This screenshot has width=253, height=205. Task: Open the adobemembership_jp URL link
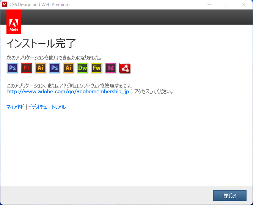pyautogui.click(x=68, y=92)
